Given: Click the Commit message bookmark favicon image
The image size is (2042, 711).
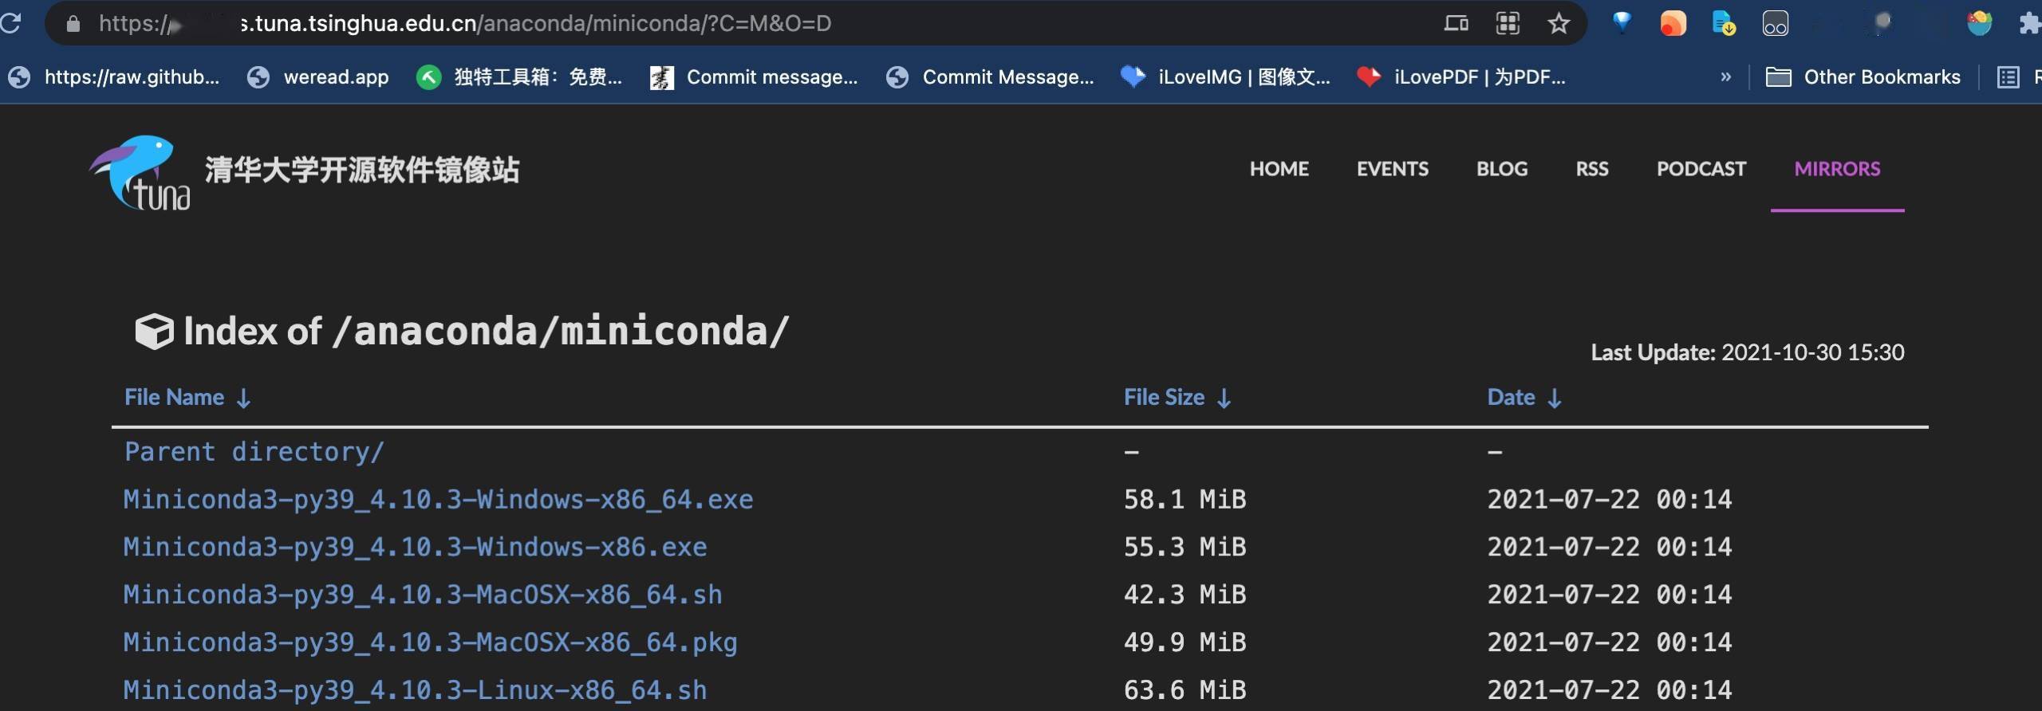Looking at the screenshot, I should [x=661, y=77].
